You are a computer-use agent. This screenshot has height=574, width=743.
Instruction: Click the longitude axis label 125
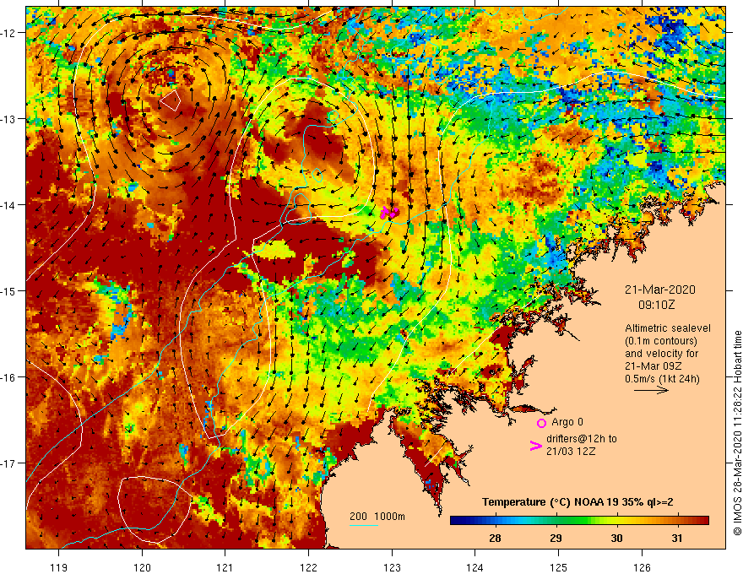(559, 567)
